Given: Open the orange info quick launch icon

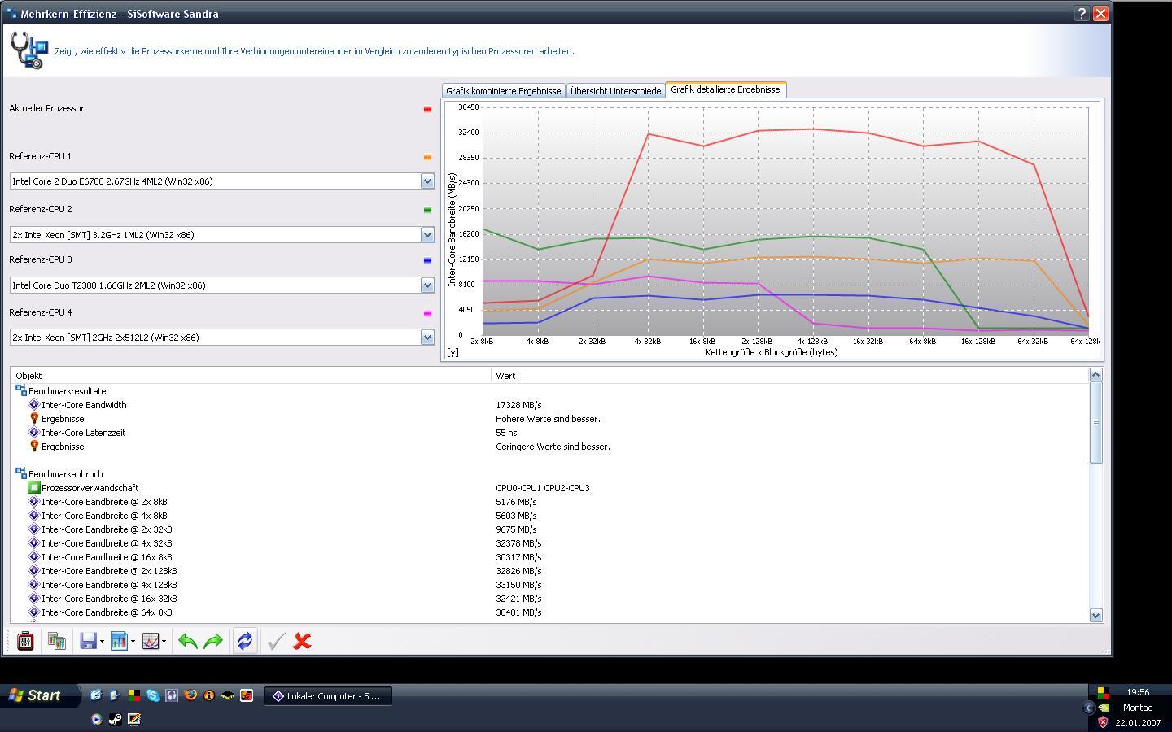Looking at the screenshot, I should point(209,695).
